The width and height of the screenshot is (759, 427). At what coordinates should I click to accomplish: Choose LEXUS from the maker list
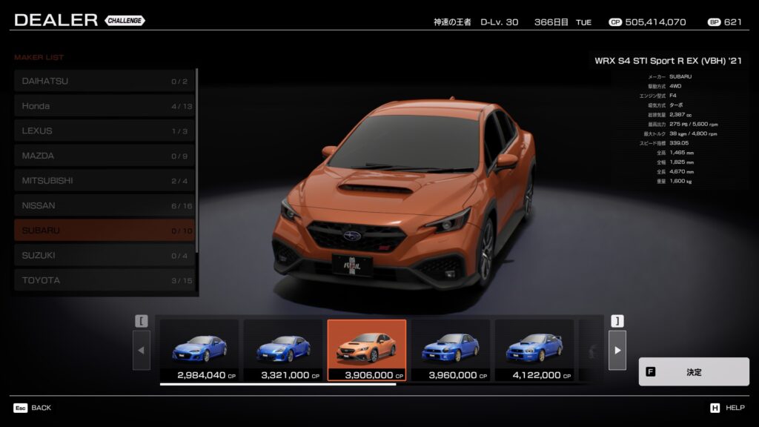pos(104,131)
